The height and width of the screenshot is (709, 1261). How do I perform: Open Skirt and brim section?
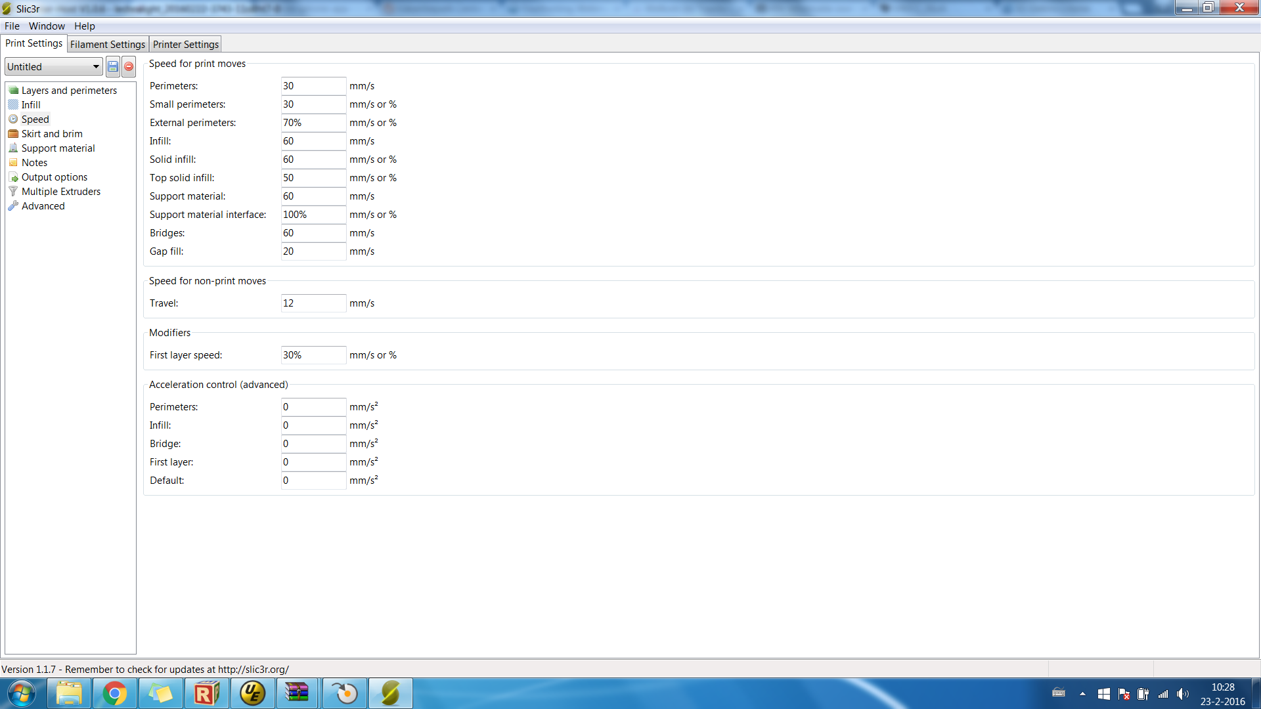pyautogui.click(x=51, y=134)
